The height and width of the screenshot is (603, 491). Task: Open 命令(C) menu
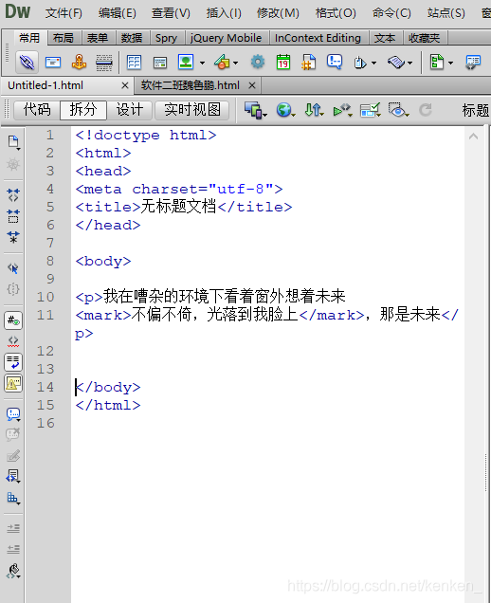click(x=391, y=13)
